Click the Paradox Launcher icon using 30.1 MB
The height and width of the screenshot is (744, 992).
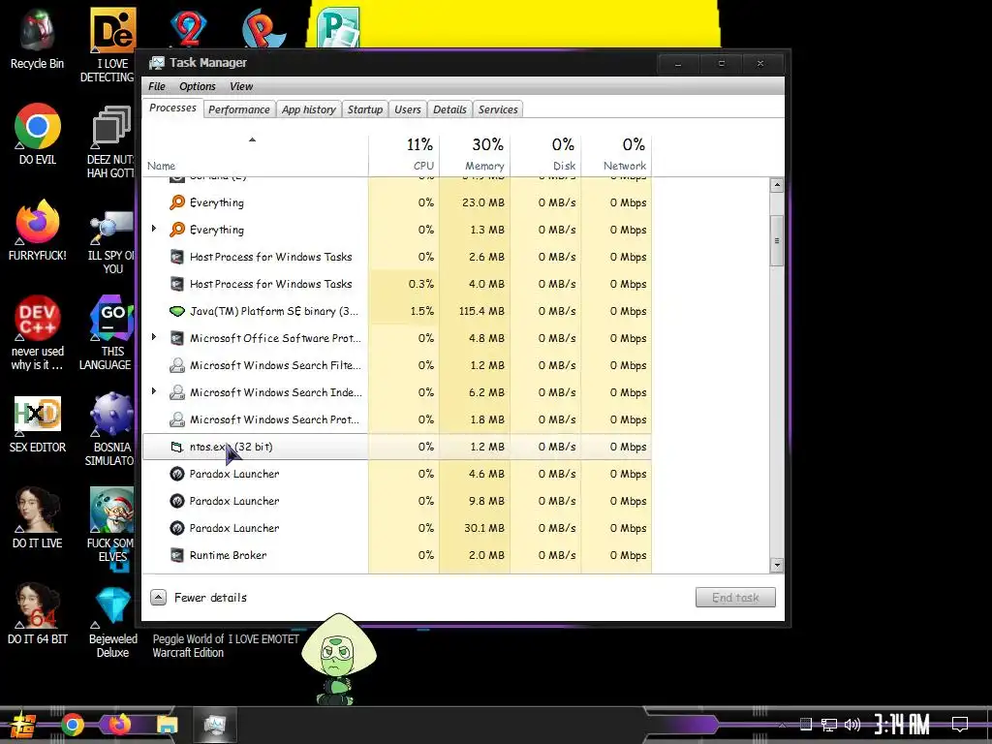177,528
